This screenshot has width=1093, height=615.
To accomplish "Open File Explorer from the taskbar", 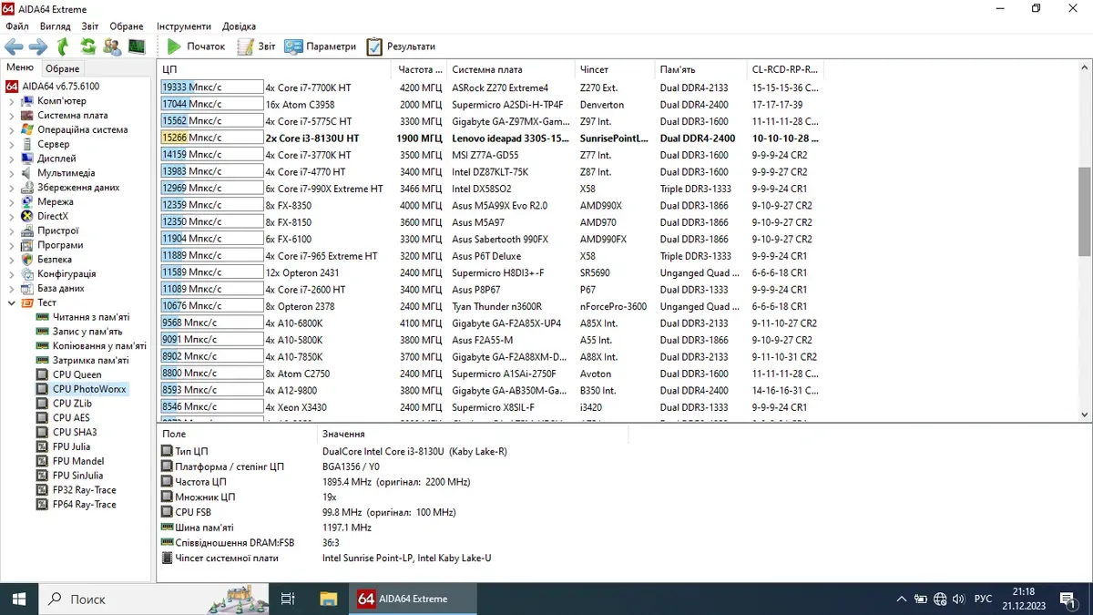I will 329,599.
